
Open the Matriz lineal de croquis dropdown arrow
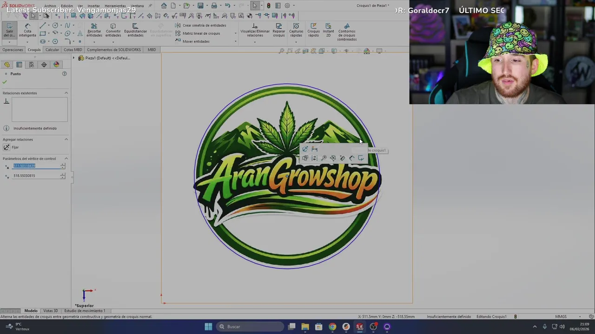click(236, 33)
